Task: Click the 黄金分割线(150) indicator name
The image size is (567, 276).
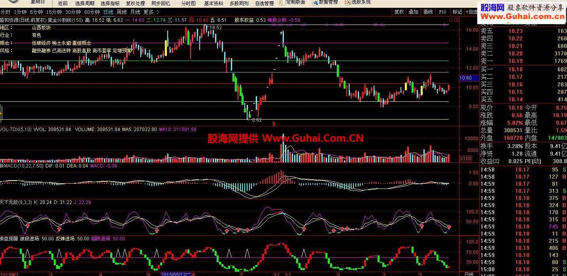Action: pyautogui.click(x=65, y=20)
